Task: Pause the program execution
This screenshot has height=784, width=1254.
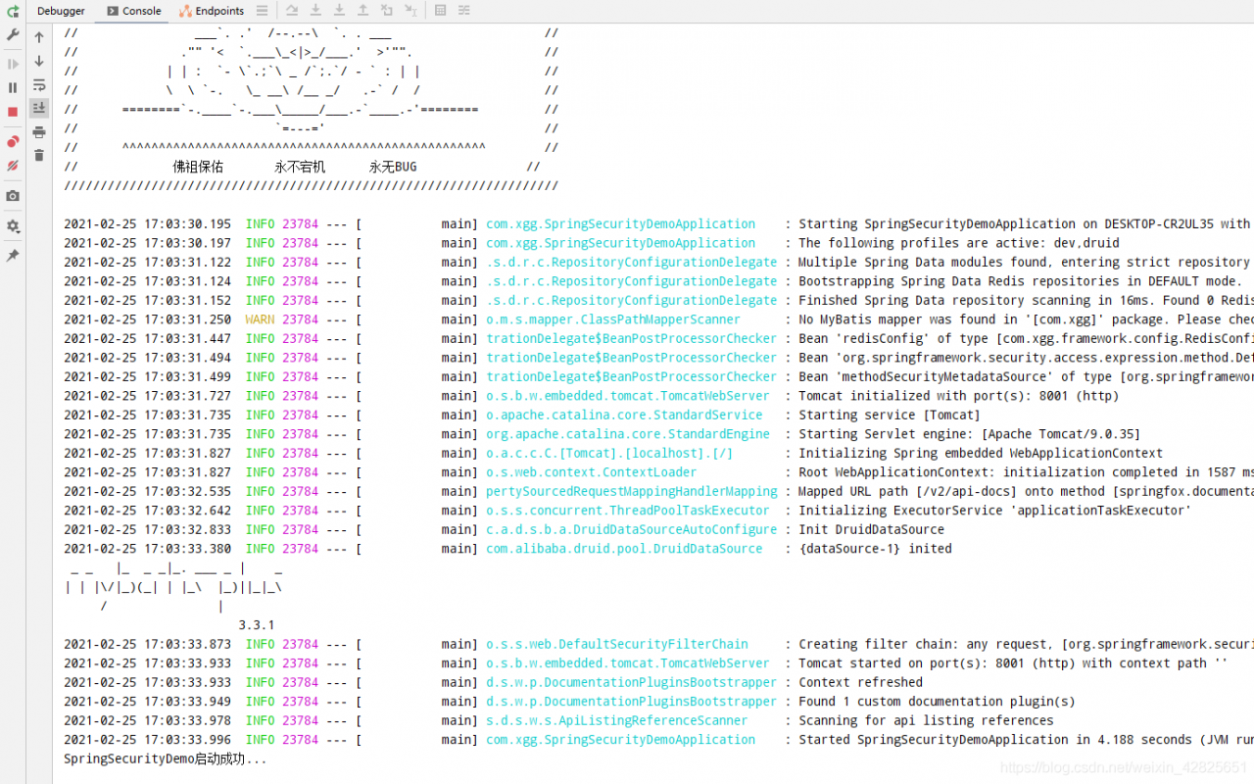Action: tap(13, 87)
